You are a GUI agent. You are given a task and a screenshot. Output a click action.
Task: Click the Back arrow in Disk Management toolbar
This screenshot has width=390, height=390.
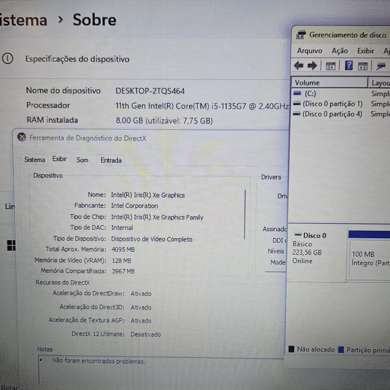coord(298,66)
